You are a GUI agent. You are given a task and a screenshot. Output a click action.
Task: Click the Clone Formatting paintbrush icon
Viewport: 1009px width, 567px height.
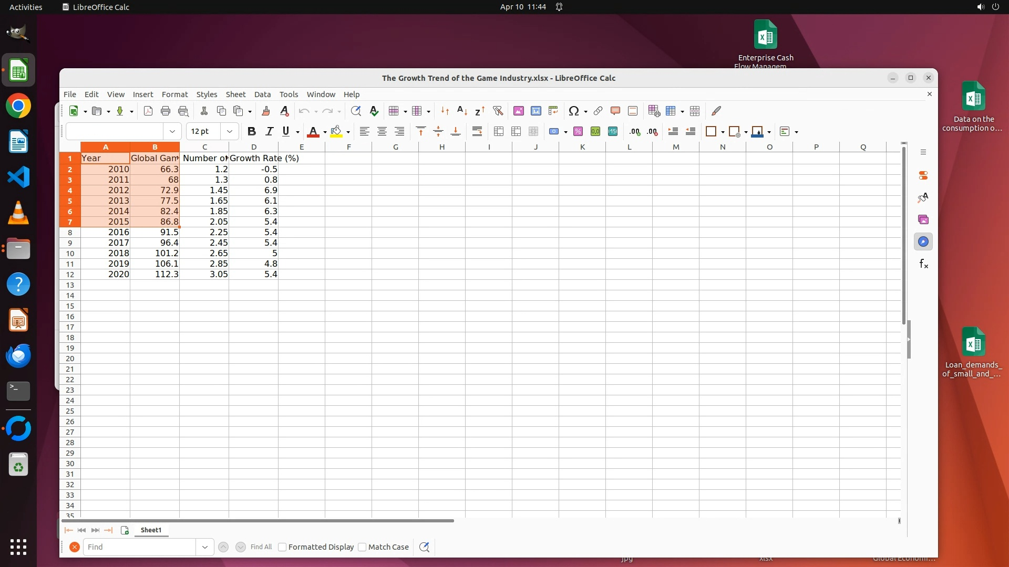point(266,111)
